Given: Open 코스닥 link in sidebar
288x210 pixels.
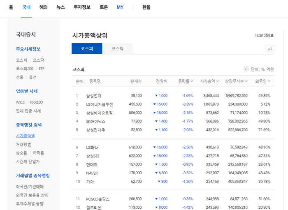Looking at the screenshot, I should click(x=38, y=60).
